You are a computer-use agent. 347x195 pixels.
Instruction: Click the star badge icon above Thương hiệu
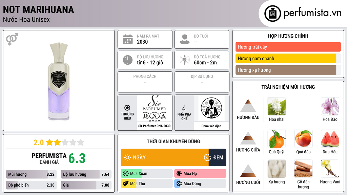tap(127, 108)
